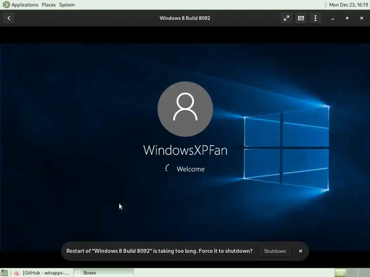
Task: Click the MATE logo icon in the top panel
Action: coord(6,5)
